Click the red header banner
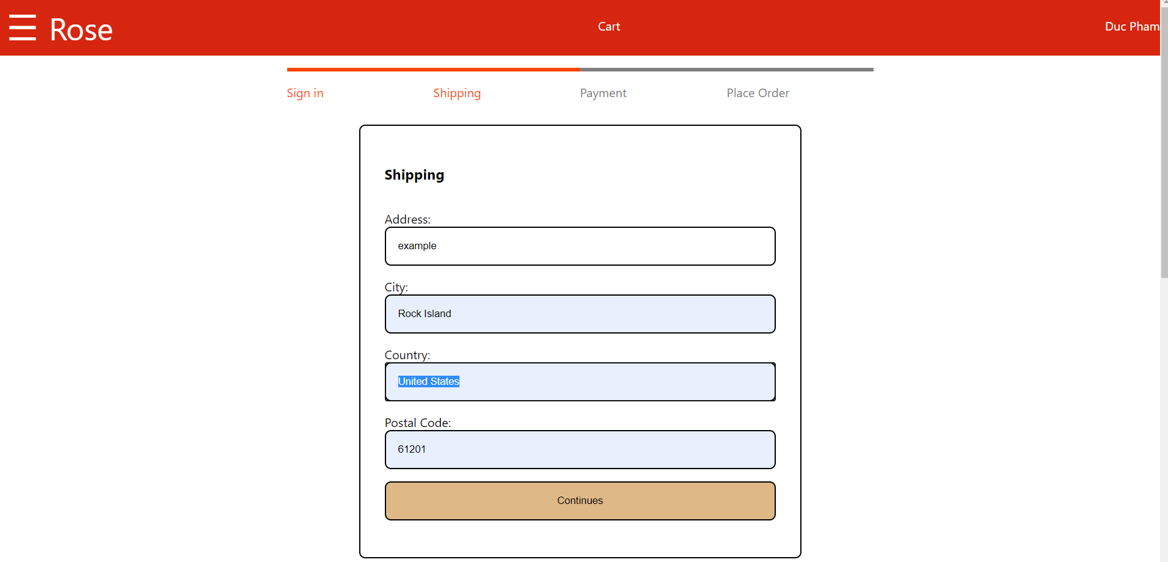 pyautogui.click(x=367, y=27)
